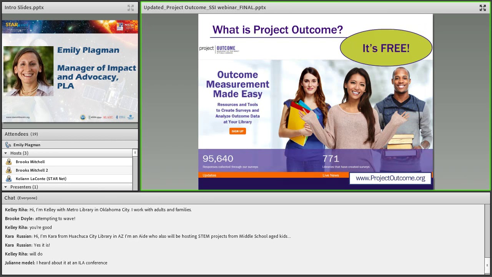
Task: Click the 771 libraries statistic
Action: tap(346, 161)
